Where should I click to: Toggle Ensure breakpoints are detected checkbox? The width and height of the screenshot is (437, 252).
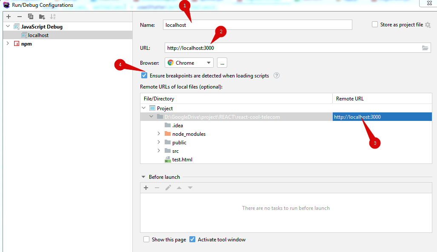(145, 76)
